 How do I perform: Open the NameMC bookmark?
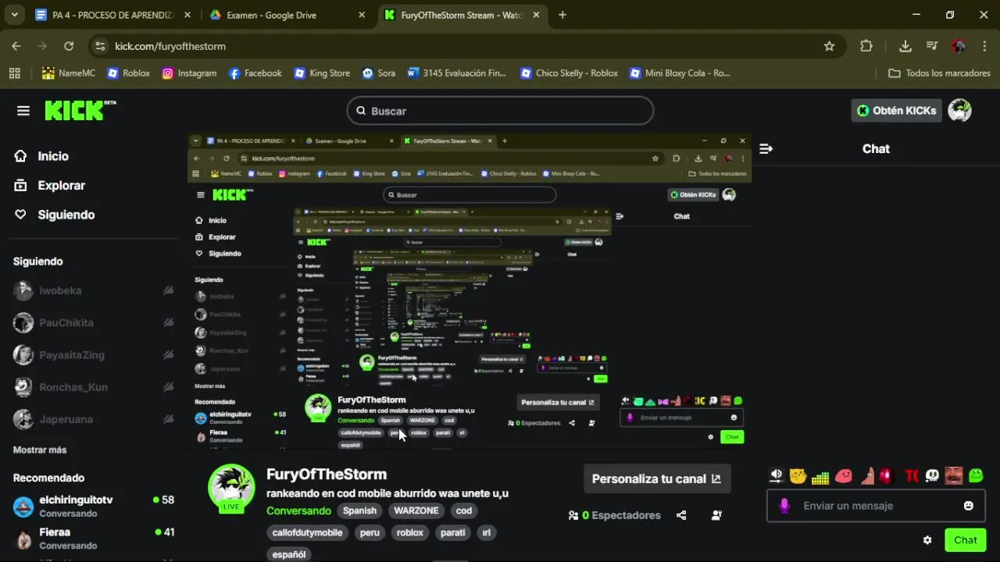(69, 73)
